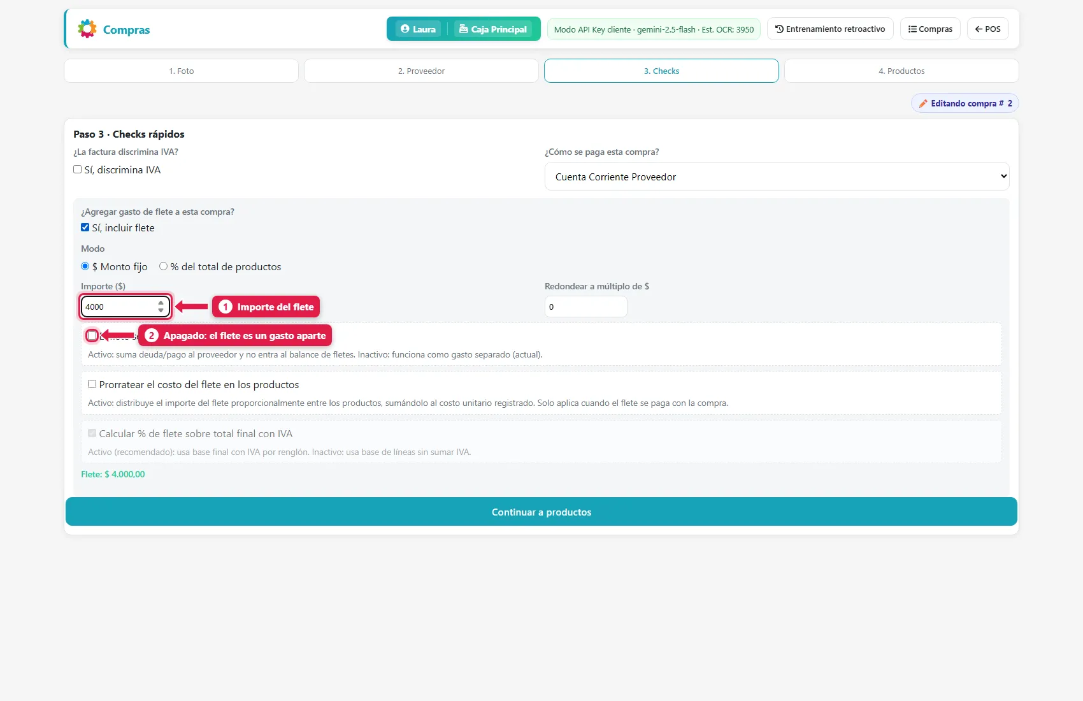Viewport: 1083px width, 701px height.
Task: Click the user icon beside Laura
Action: point(405,29)
